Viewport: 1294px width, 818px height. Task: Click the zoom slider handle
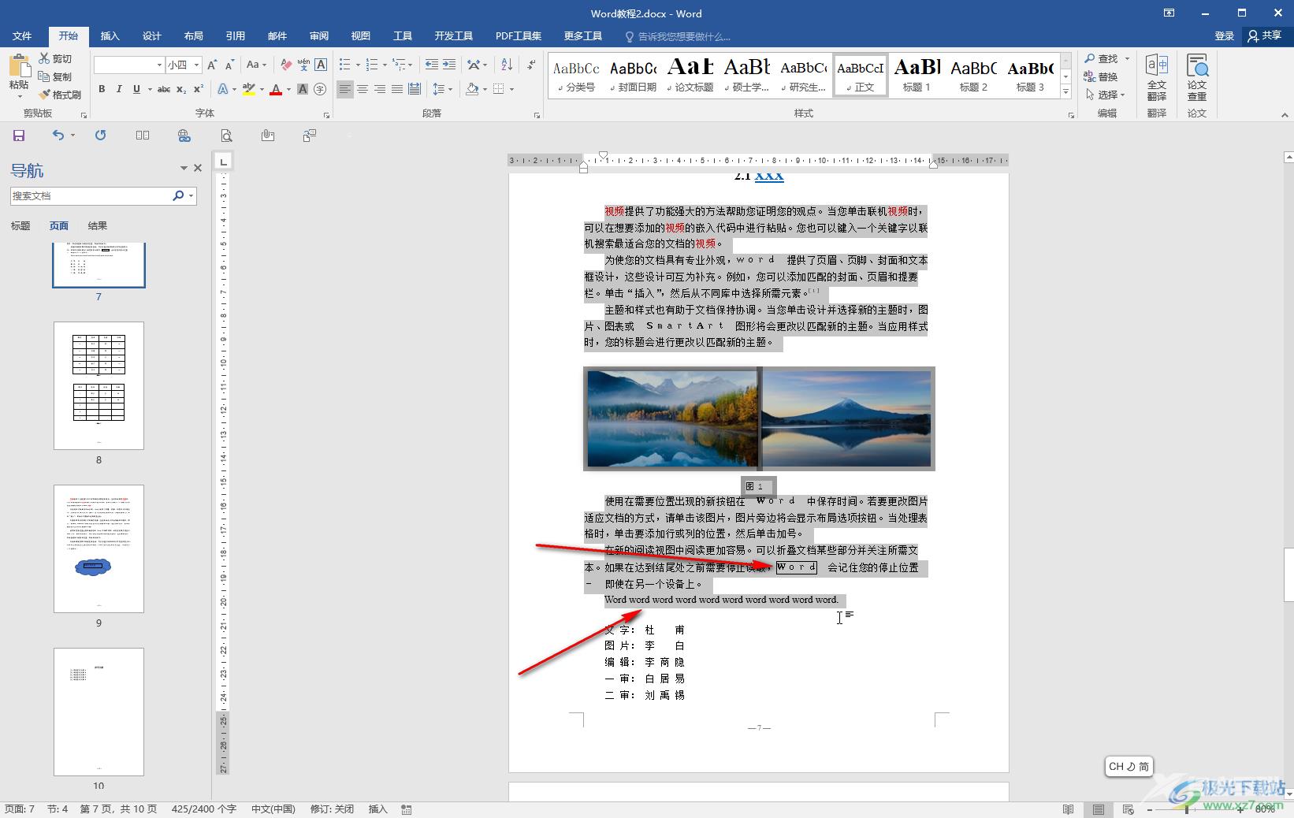[1187, 809]
